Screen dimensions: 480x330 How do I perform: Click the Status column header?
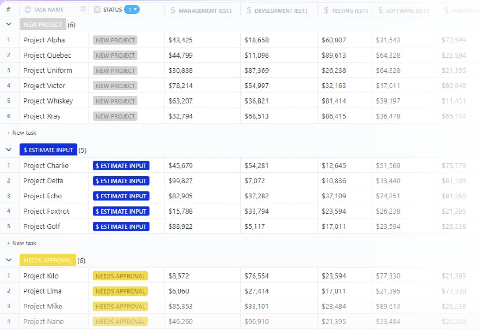click(112, 10)
